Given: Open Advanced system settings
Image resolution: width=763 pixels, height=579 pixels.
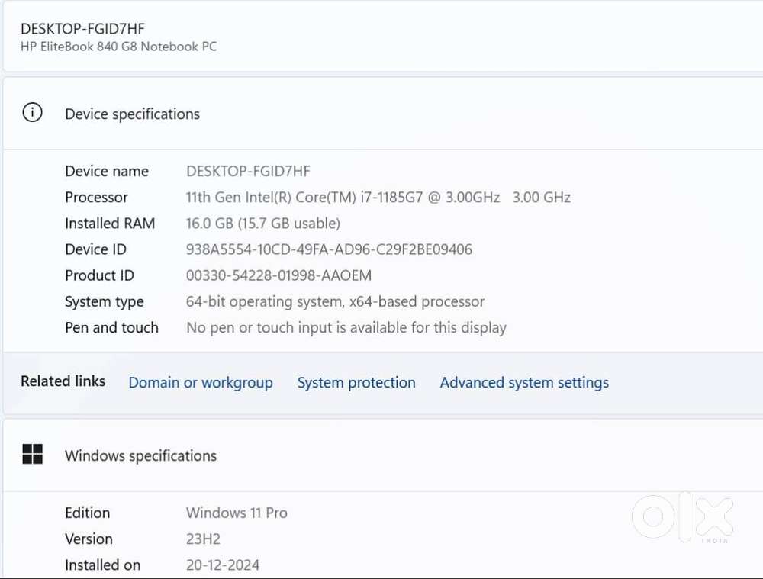Looking at the screenshot, I should 524,382.
